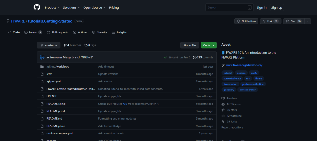
Task: Click the 'Add container labels' commit message
Action: (111, 134)
